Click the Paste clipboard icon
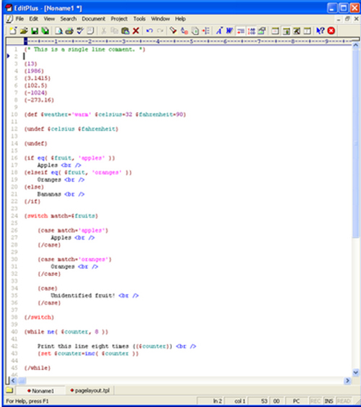This screenshot has height=407, width=361. click(126, 30)
